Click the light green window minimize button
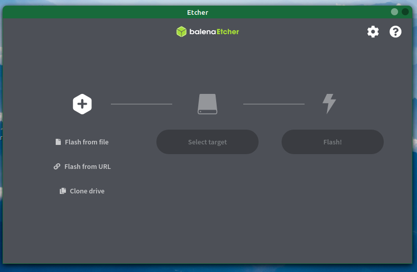This screenshot has height=272, width=417. pyautogui.click(x=395, y=12)
